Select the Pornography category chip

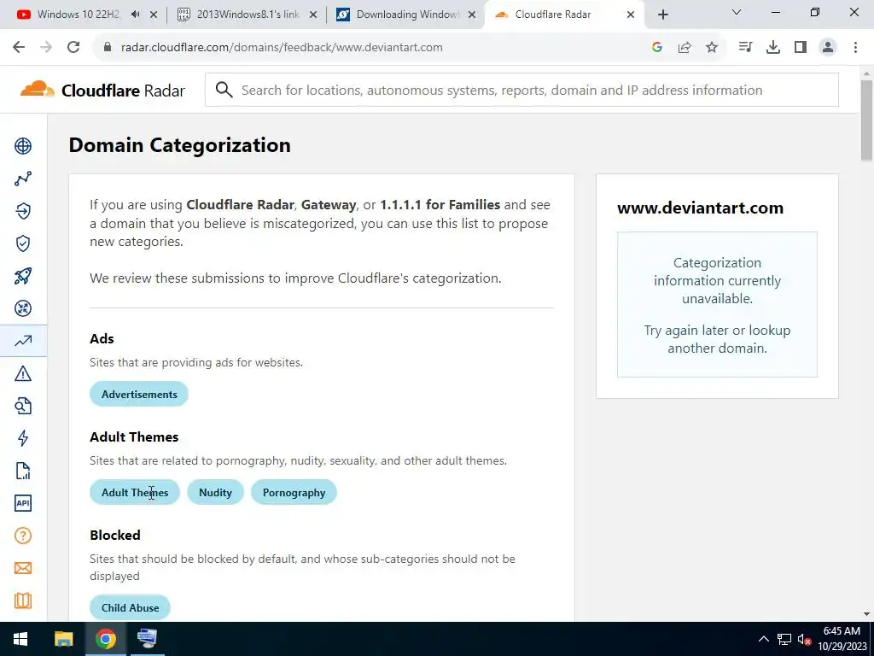pos(294,492)
